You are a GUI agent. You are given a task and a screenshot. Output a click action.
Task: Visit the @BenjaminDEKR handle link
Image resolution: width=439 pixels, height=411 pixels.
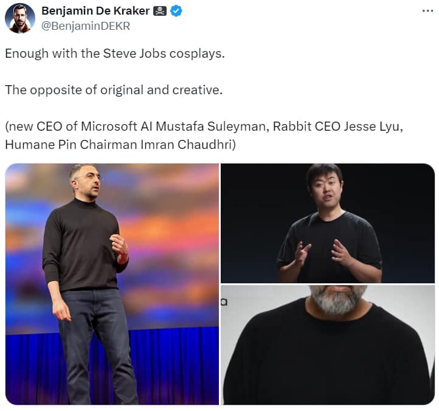(x=86, y=26)
